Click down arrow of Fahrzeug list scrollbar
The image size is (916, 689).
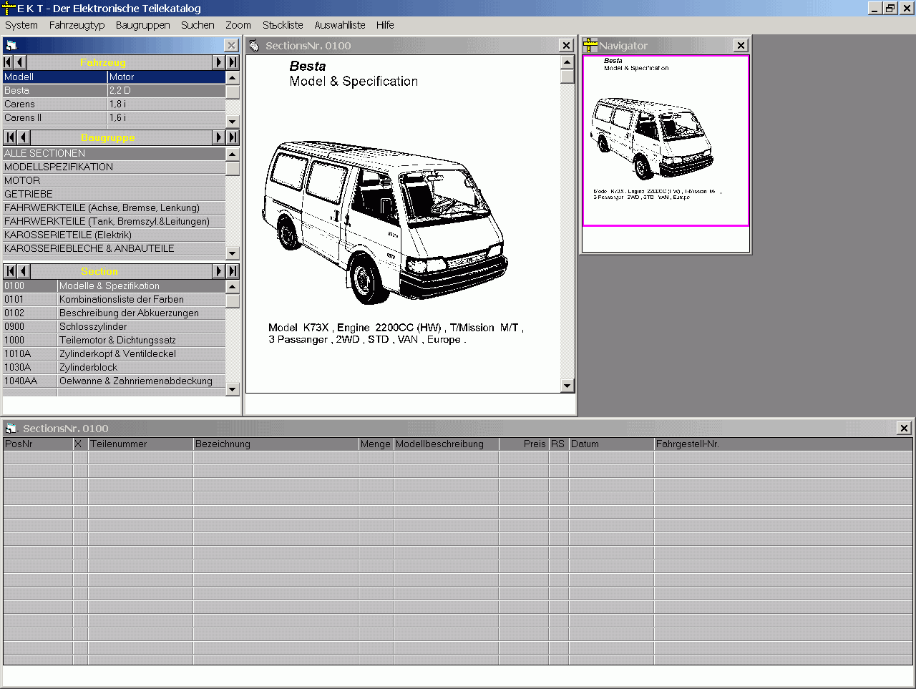(233, 121)
